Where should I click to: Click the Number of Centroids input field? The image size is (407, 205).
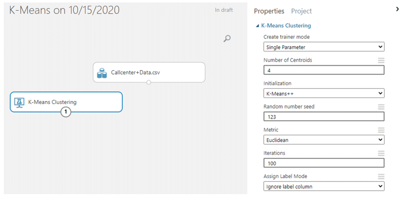click(324, 70)
